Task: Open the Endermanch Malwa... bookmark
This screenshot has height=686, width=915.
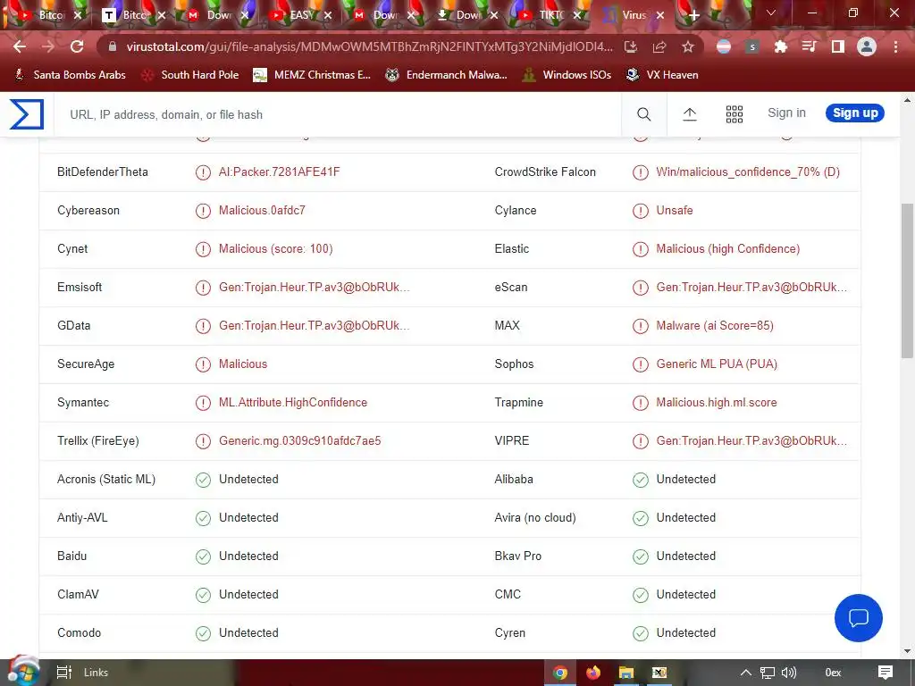Action: (447, 75)
